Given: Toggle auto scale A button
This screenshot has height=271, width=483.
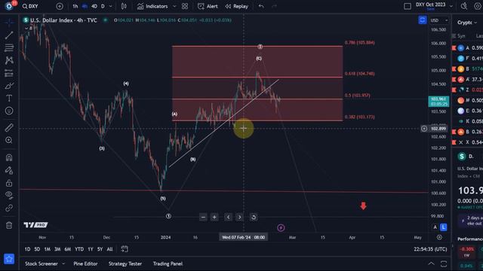Looking at the screenshot, I should pyautogui.click(x=435, y=227).
